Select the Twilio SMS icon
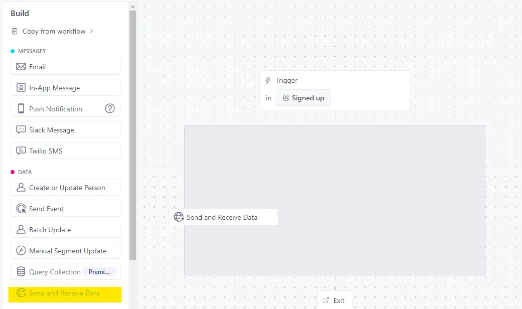This screenshot has width=522, height=309. point(20,150)
